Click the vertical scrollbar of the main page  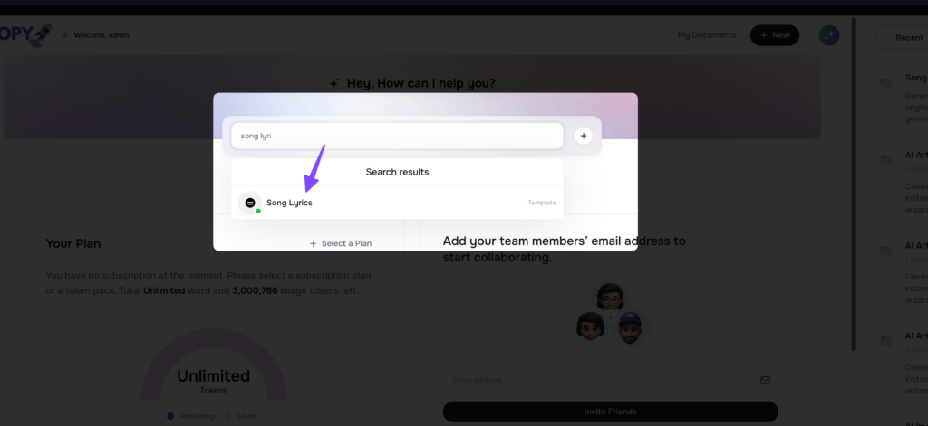click(854, 185)
